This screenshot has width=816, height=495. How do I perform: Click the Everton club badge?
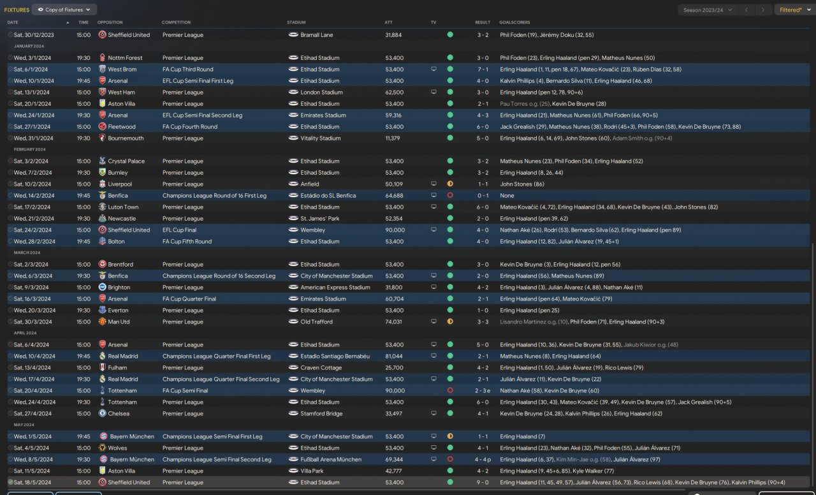click(103, 311)
